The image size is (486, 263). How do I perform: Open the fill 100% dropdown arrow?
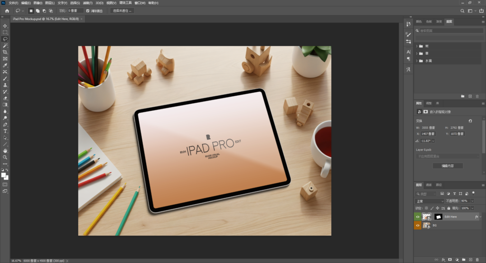472,208
